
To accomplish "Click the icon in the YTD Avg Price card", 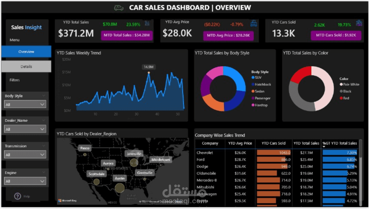I will coord(253,23).
